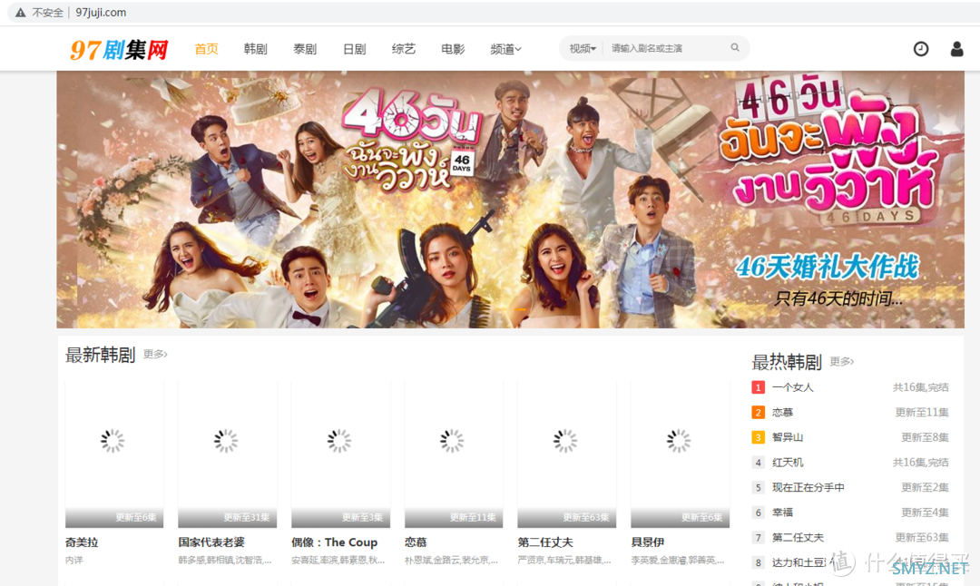This screenshot has width=980, height=586.
Task: Open 红天机 in hot ranking list
Action: 788,463
